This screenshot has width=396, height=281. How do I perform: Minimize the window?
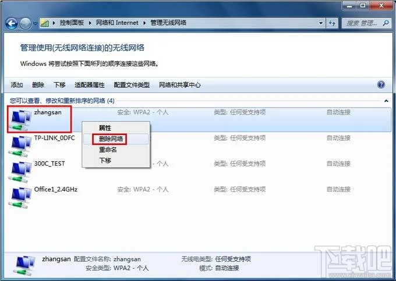pos(349,5)
